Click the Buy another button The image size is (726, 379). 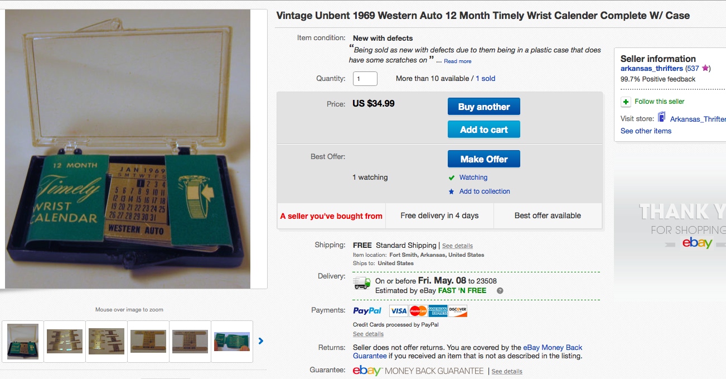coord(484,107)
